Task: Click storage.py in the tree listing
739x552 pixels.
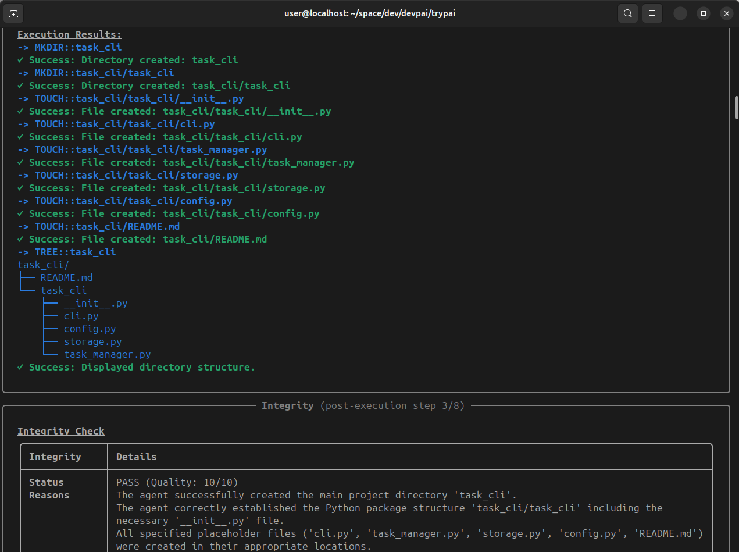Action: [x=92, y=341]
